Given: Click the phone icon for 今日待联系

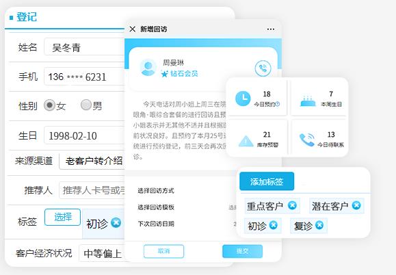Looking at the screenshot, I should tap(307, 140).
